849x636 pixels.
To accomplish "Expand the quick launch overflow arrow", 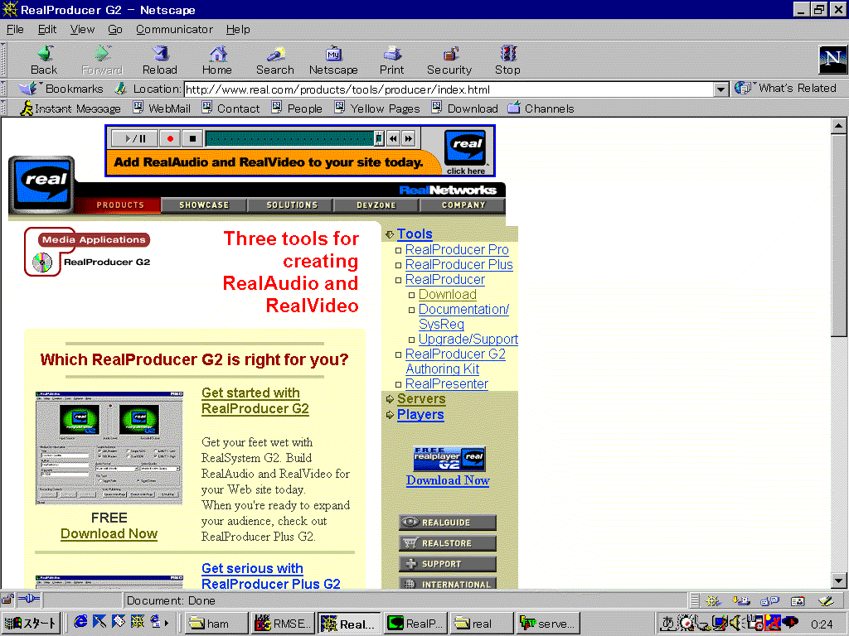I will pyautogui.click(x=167, y=623).
